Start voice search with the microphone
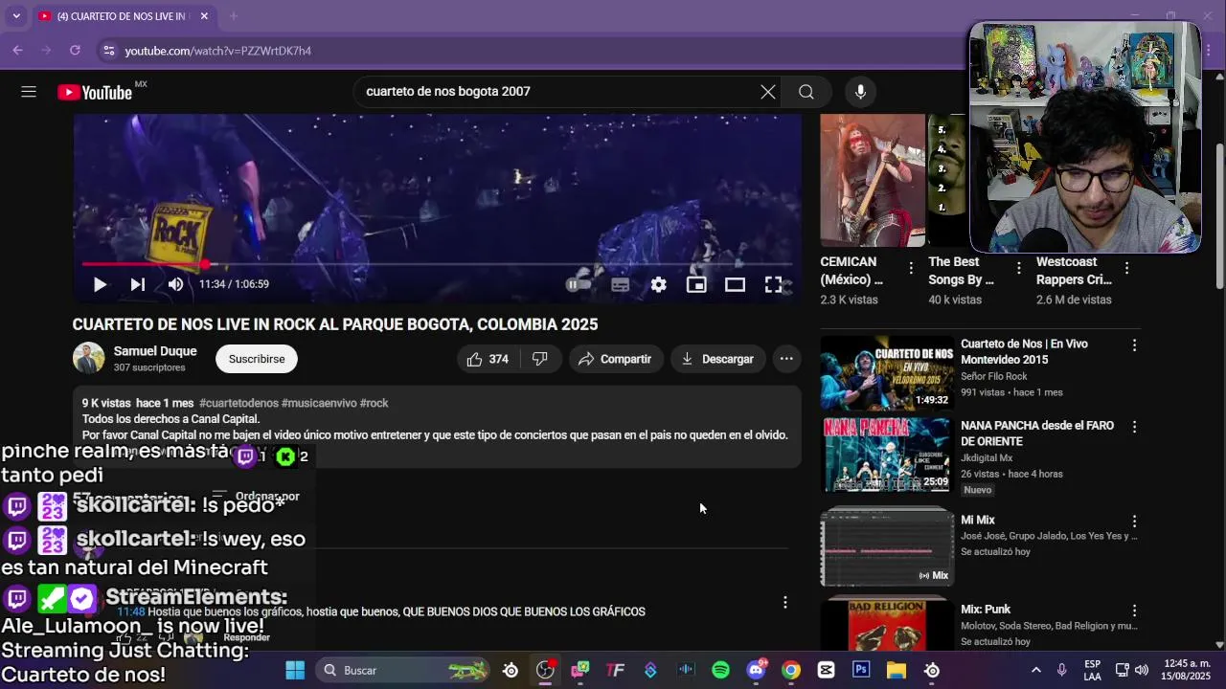 click(x=860, y=92)
